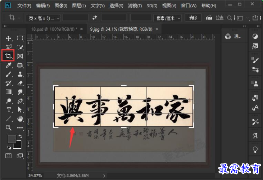Select the Frame tool
The height and width of the screenshot is (180, 263).
point(20,56)
